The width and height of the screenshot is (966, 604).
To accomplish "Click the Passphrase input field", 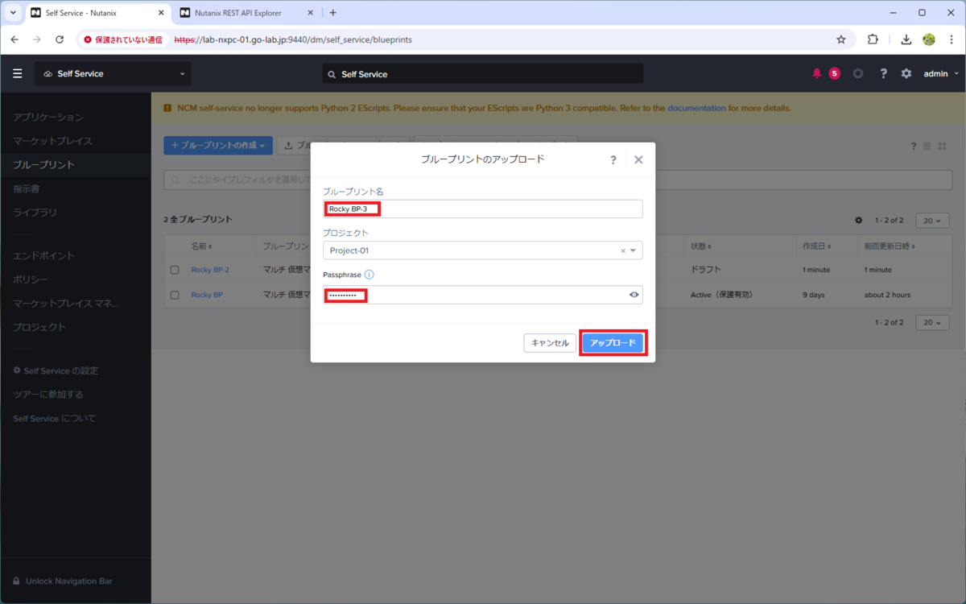I will 482,295.
